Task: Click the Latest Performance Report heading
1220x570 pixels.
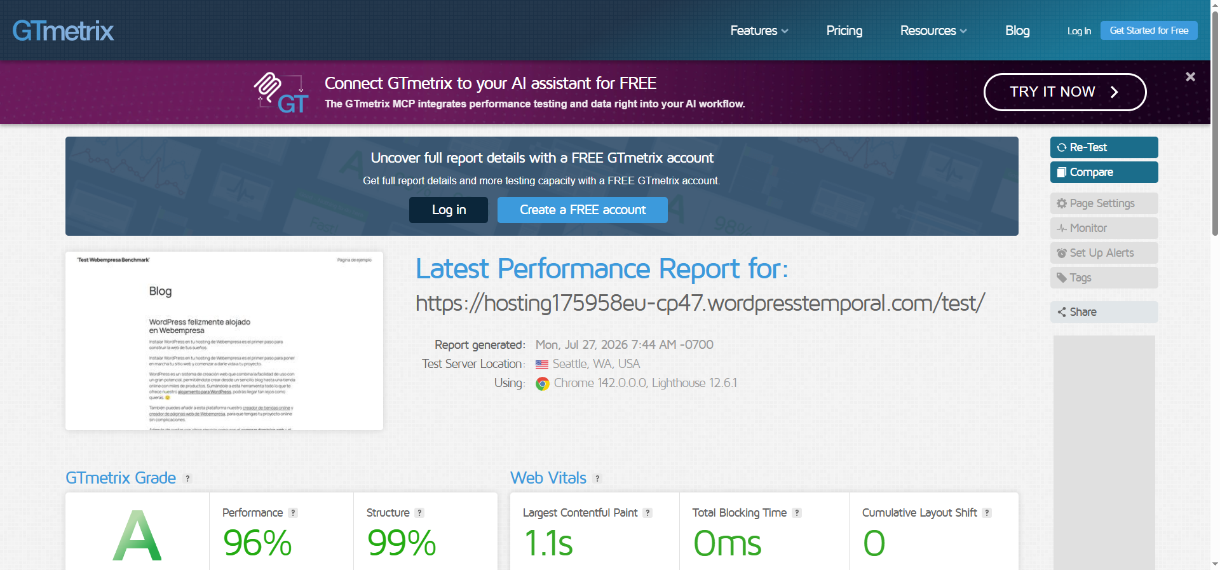Action: coord(602,269)
